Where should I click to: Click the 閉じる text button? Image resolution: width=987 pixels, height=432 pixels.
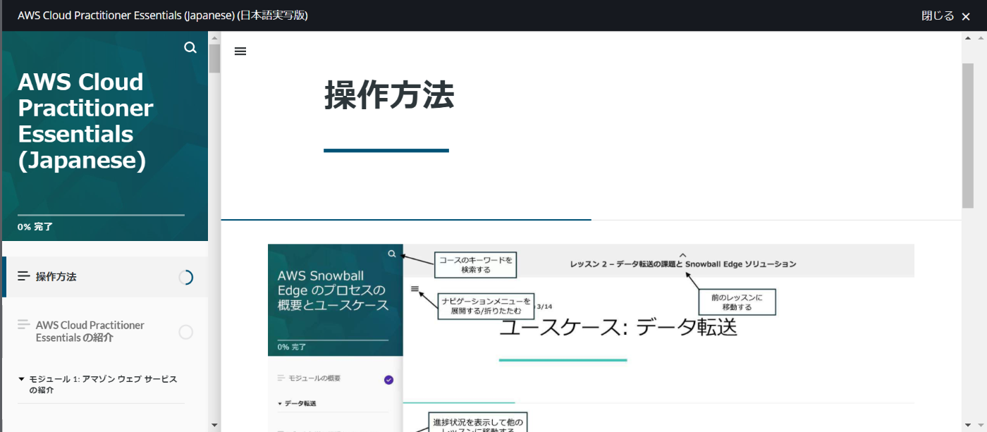(938, 16)
